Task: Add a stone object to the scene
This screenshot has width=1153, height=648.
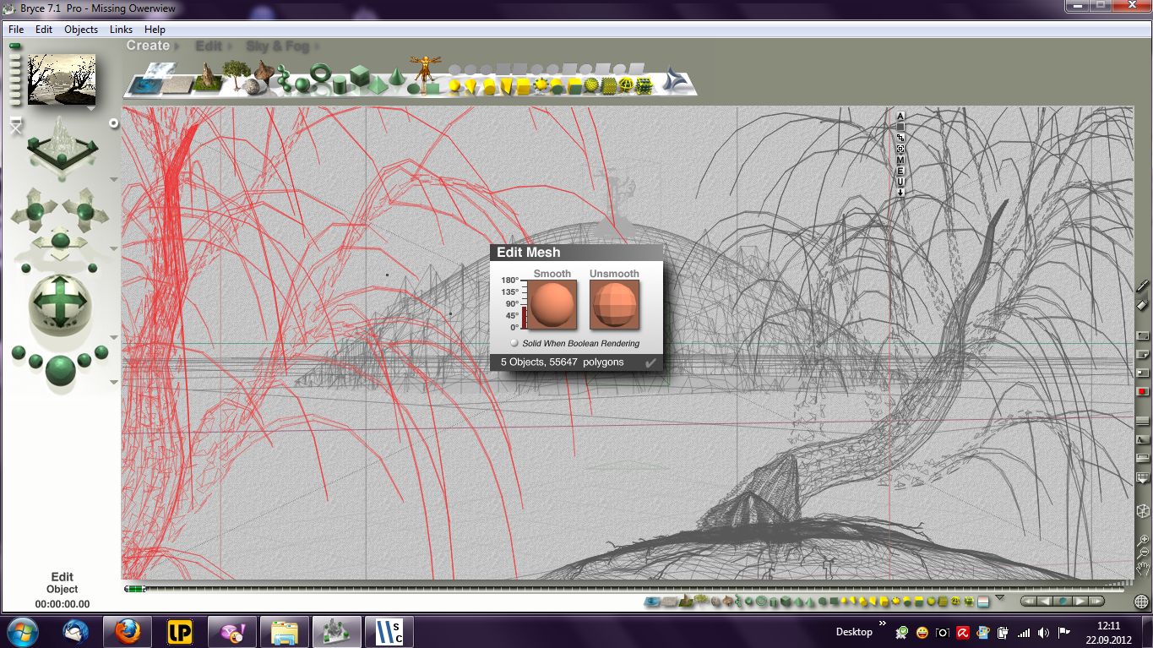Action: click(252, 85)
